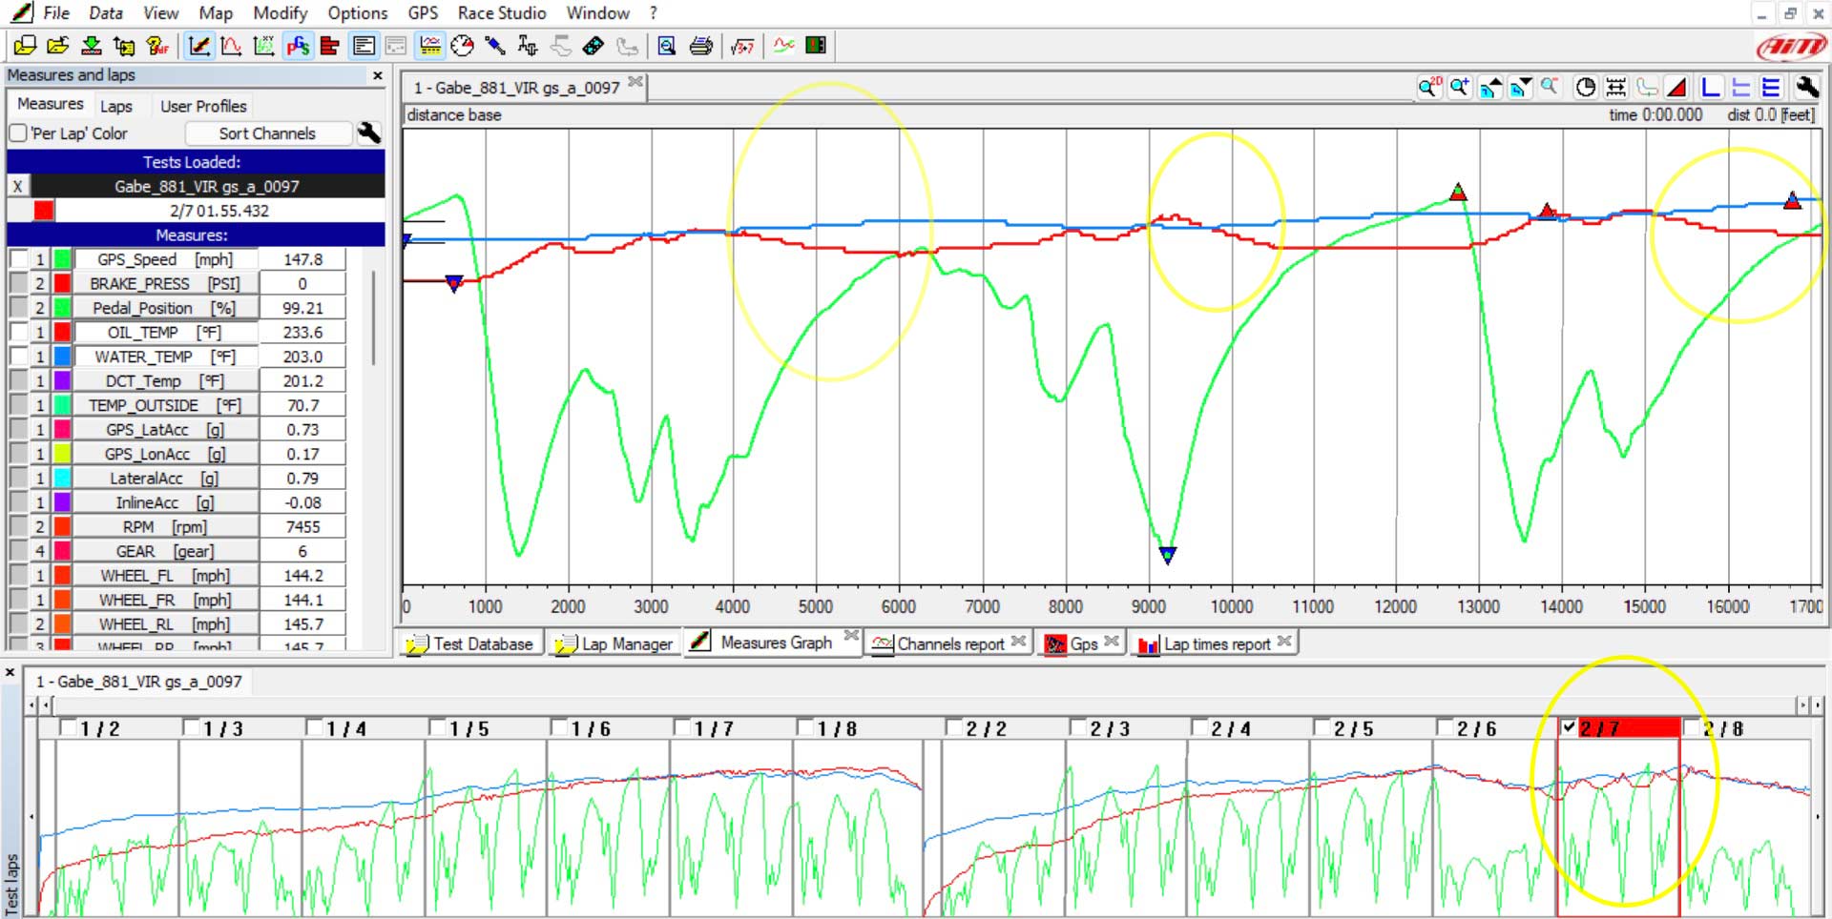Open a test file with the yellow folder icon

57,46
